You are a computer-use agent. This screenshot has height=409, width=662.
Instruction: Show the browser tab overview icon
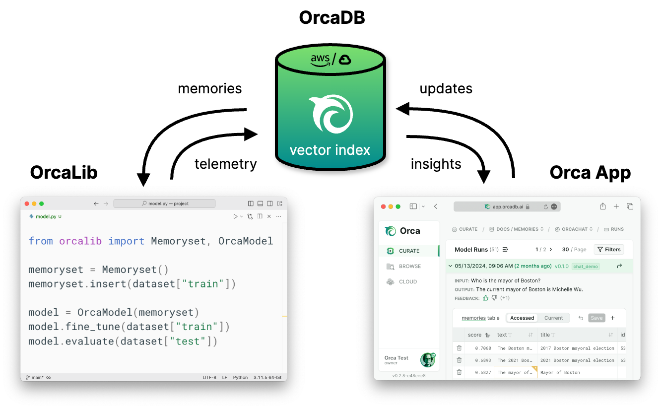tap(630, 206)
